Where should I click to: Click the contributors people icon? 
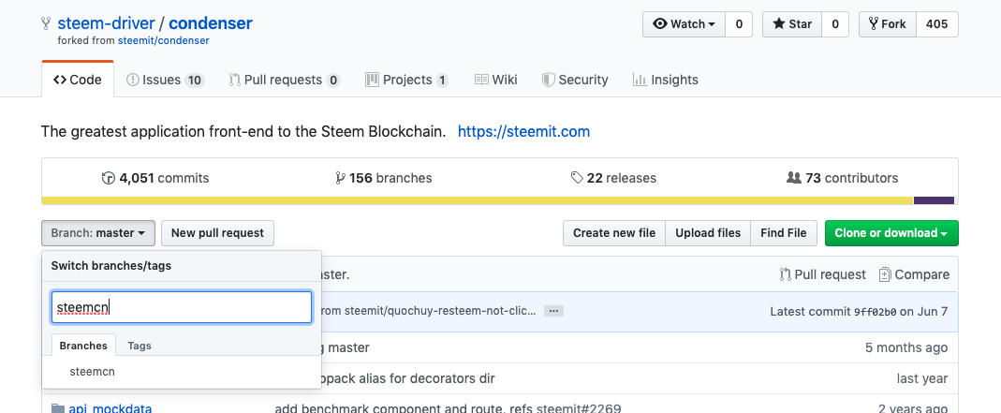[x=793, y=178]
